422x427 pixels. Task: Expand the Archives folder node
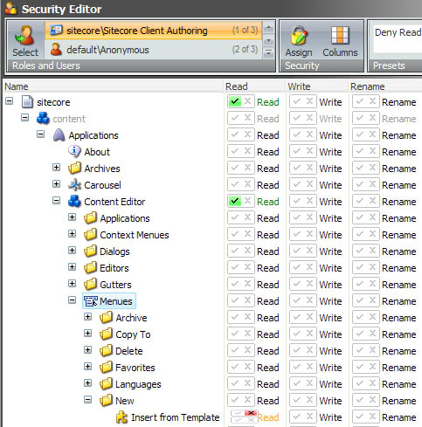pyautogui.click(x=57, y=168)
